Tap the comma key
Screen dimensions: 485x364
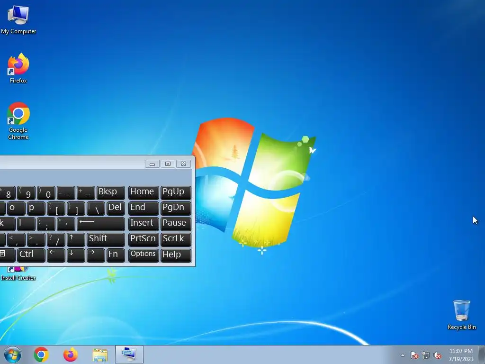coord(16,239)
